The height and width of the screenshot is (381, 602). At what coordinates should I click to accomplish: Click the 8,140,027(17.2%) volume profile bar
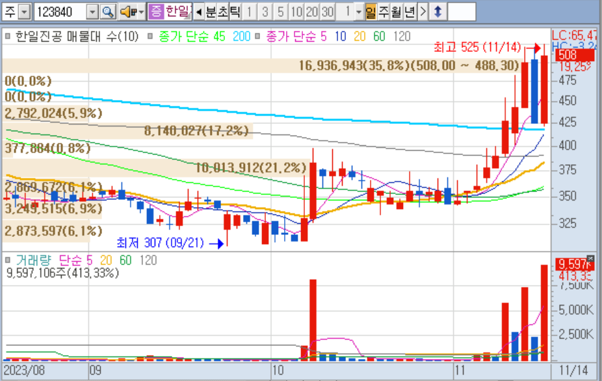[127, 130]
